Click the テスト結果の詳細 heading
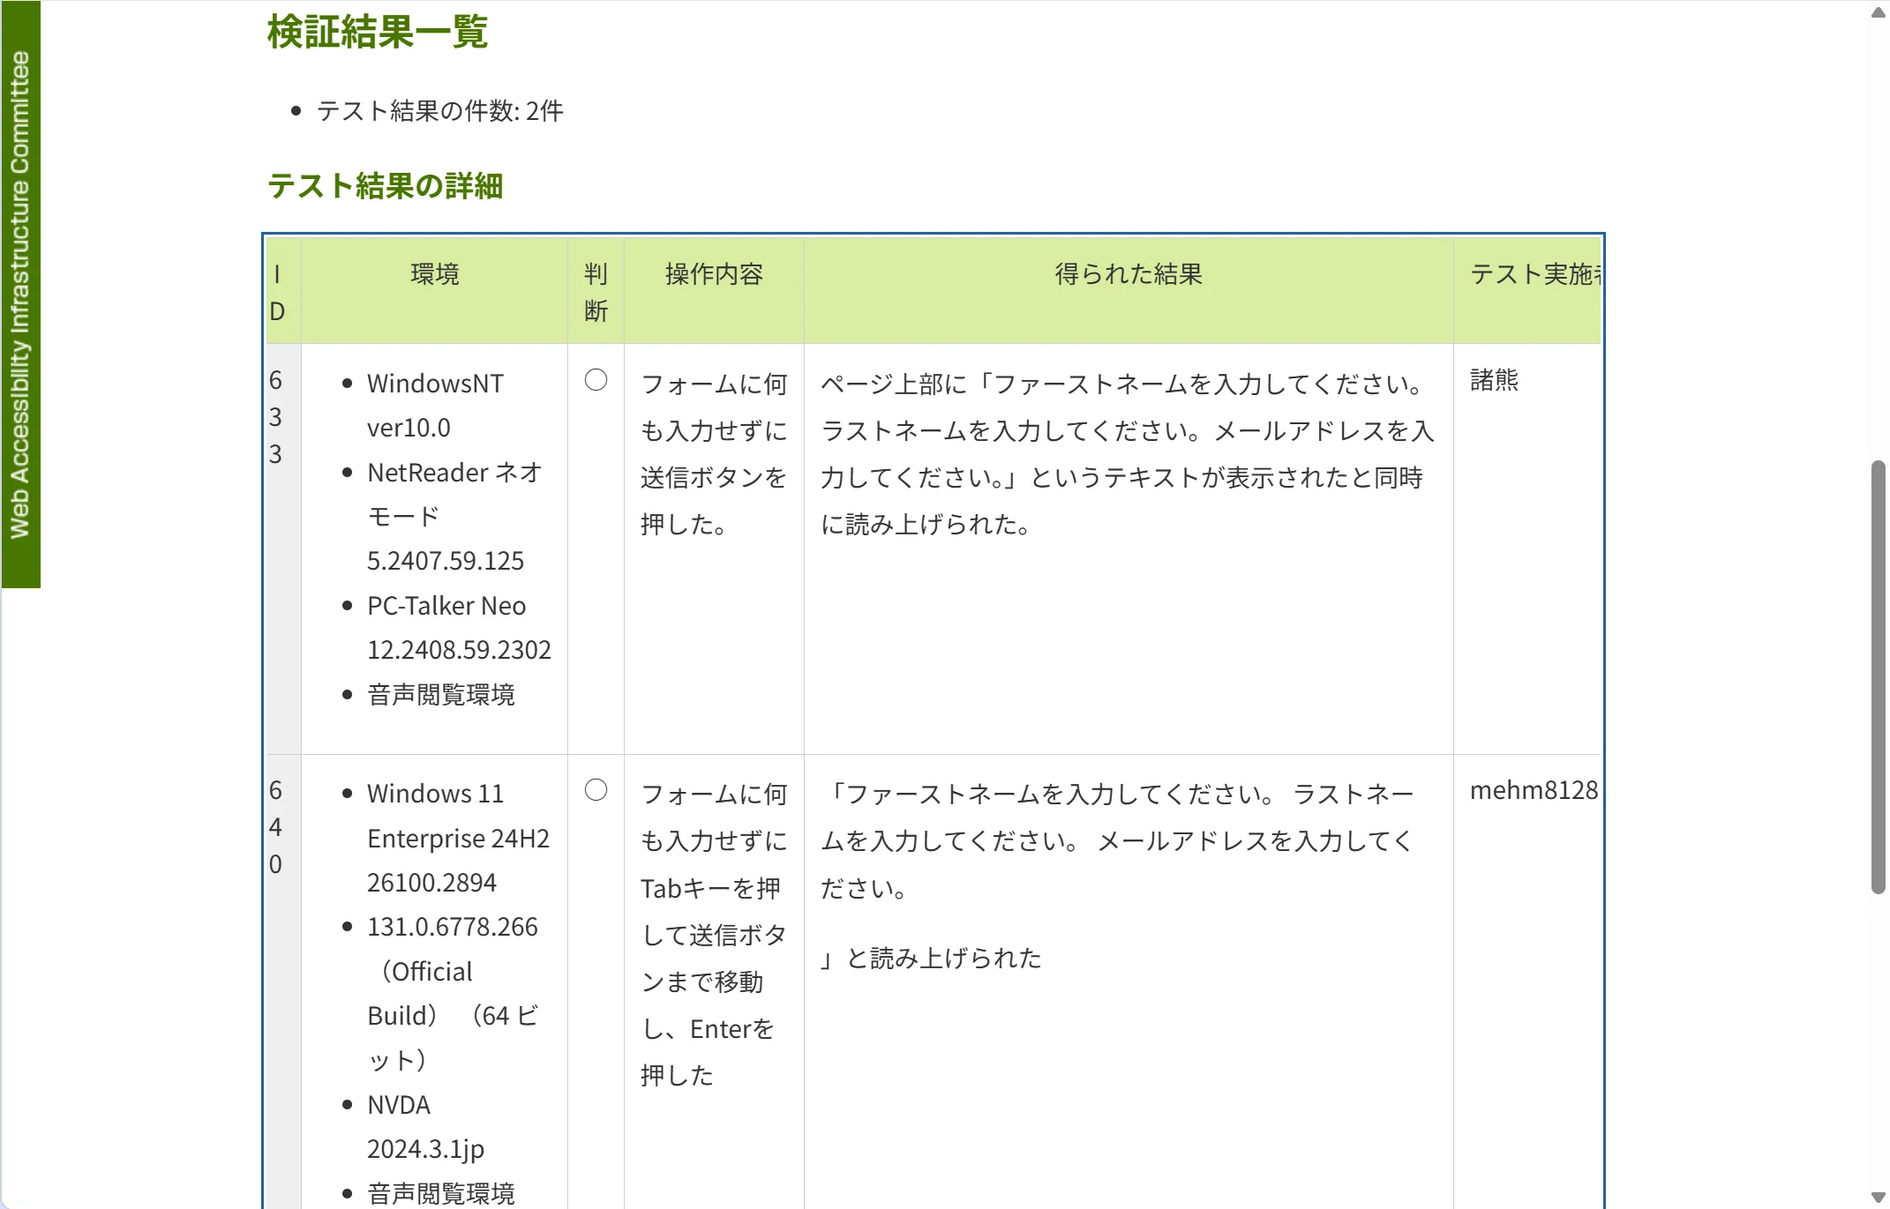Image resolution: width=1890 pixels, height=1209 pixels. pyautogui.click(x=385, y=186)
